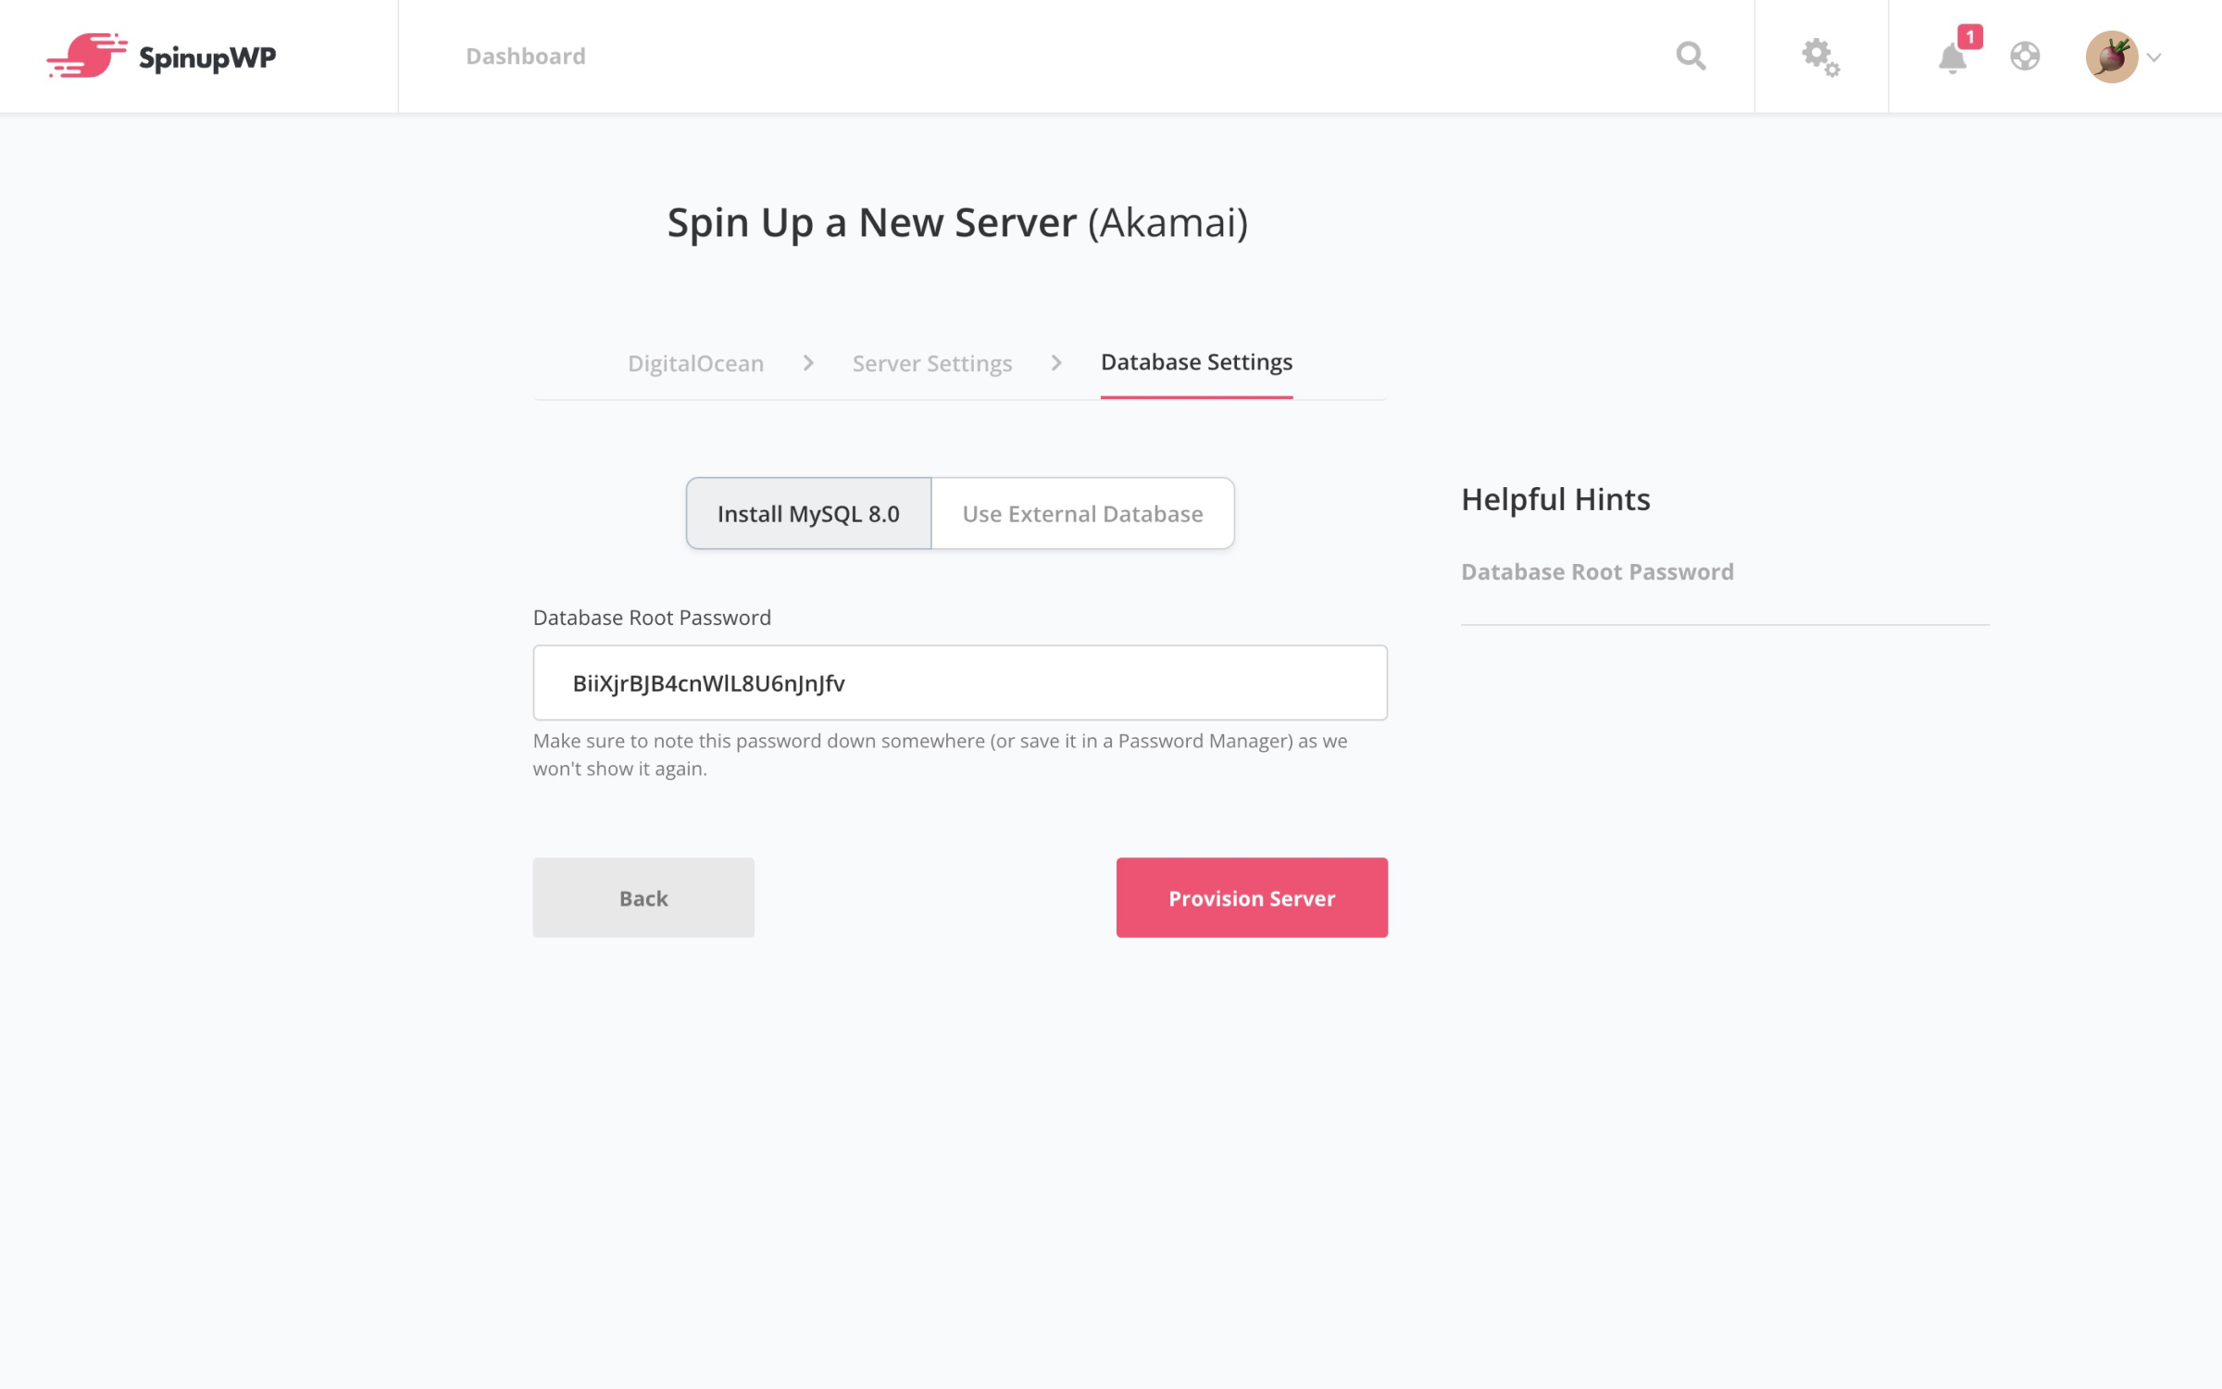Screen dimensions: 2222x1389
Task: Click the SpinupWP logo
Action: (x=161, y=56)
